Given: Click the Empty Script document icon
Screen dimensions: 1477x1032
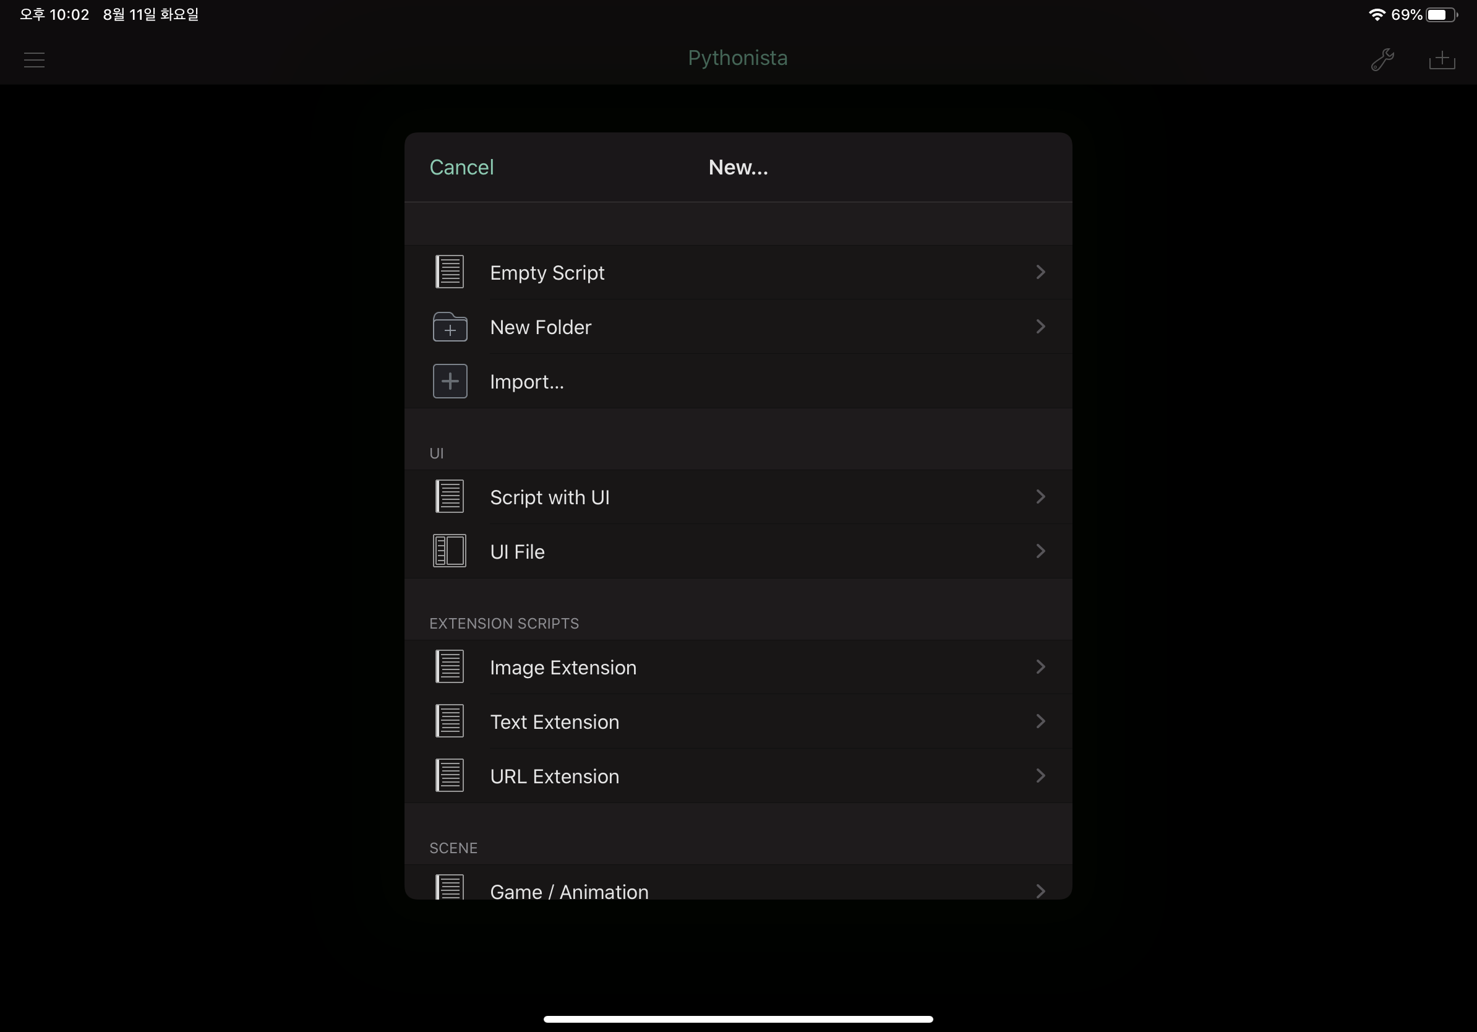Looking at the screenshot, I should [450, 272].
